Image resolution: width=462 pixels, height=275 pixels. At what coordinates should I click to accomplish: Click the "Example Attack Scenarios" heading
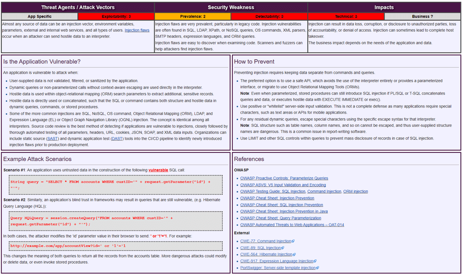pyautogui.click(x=37, y=159)
